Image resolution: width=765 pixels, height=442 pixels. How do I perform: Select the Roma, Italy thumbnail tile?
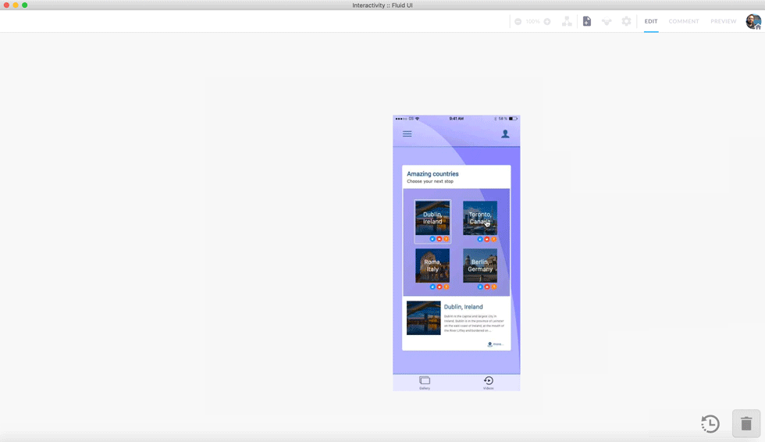(x=432, y=266)
